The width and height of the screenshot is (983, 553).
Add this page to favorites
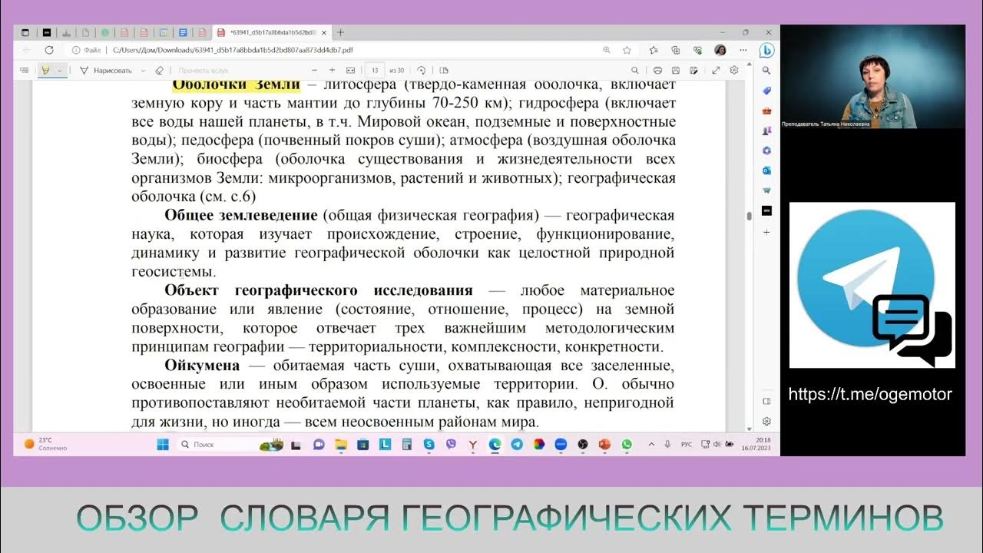tap(627, 50)
